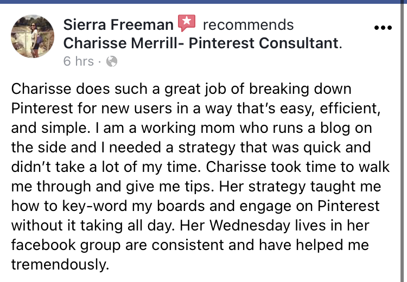Image resolution: width=407 pixels, height=282 pixels.
Task: Click the red recommendation star badge
Action: pos(187,24)
